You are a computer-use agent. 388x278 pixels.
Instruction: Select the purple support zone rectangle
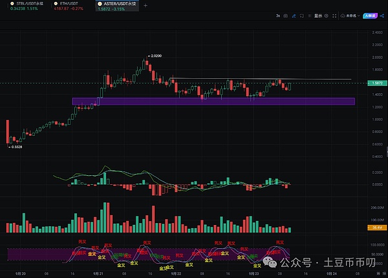(x=213, y=102)
